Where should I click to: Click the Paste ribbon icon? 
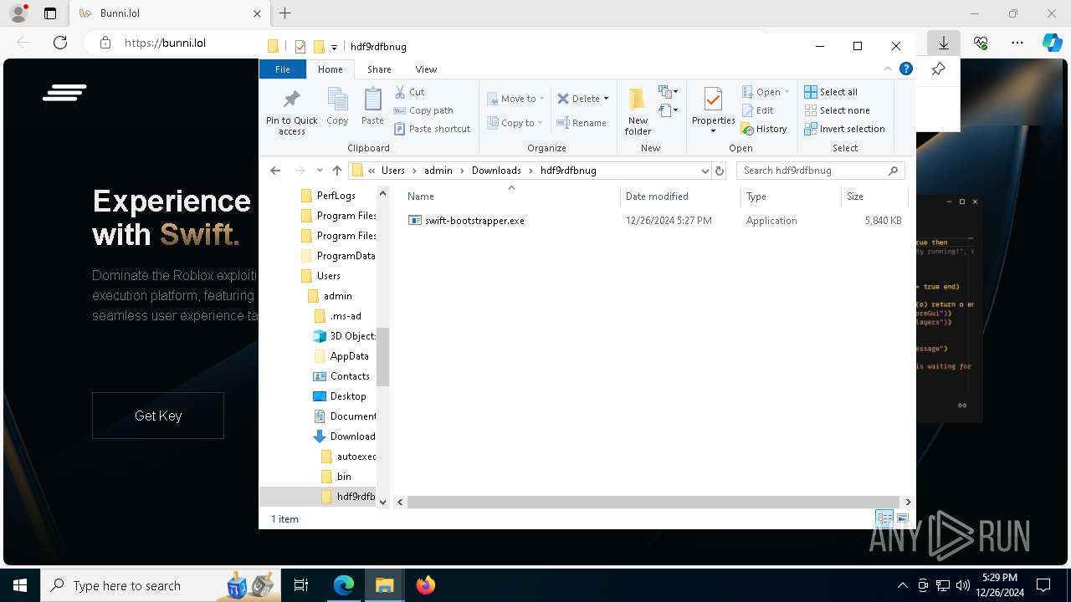[x=372, y=106]
